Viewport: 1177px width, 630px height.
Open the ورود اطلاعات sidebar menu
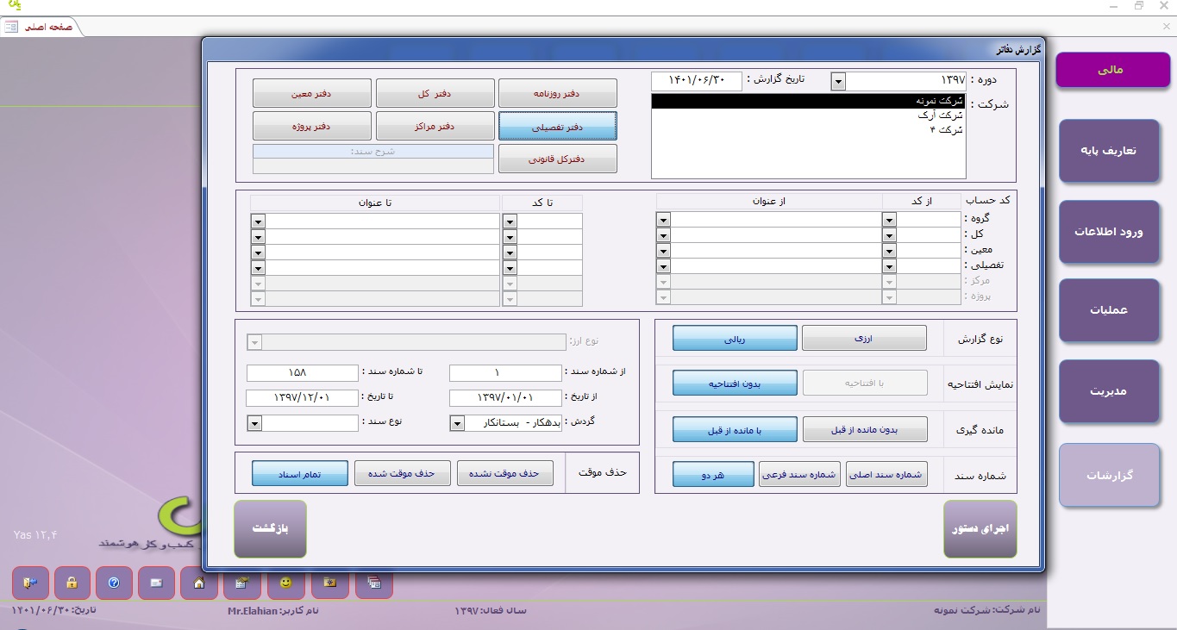(1109, 232)
